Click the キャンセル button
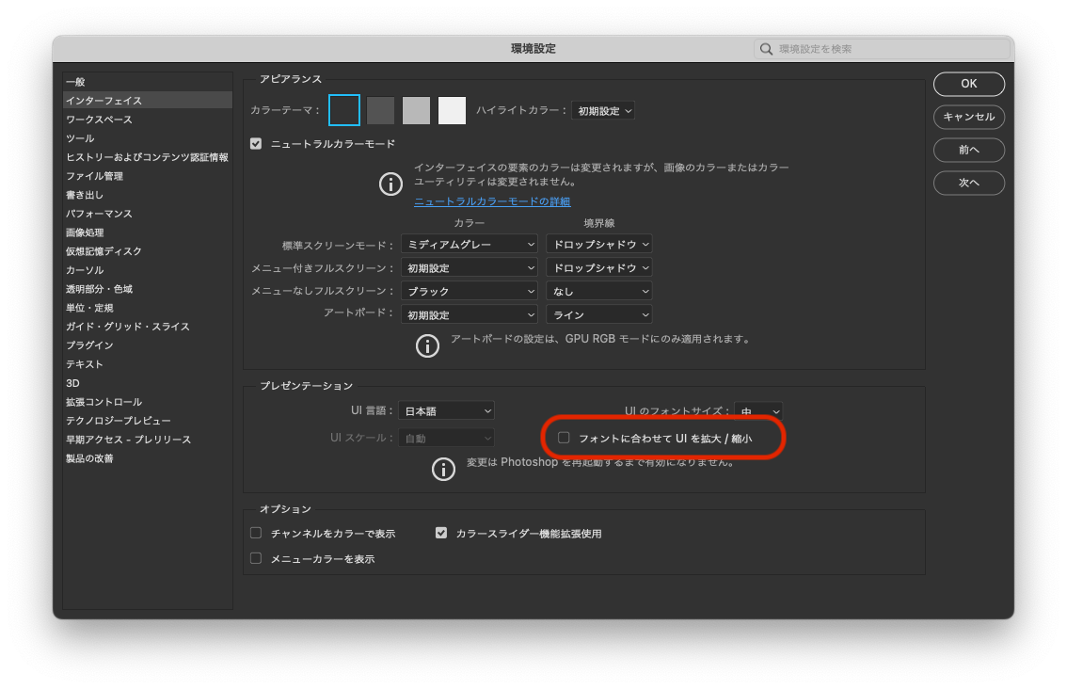 (968, 118)
